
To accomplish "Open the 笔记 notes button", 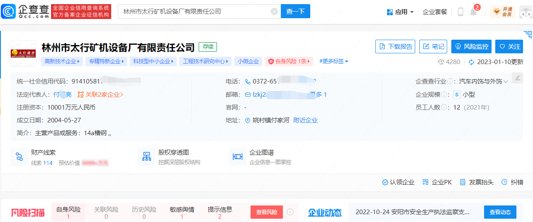I will point(433,47).
